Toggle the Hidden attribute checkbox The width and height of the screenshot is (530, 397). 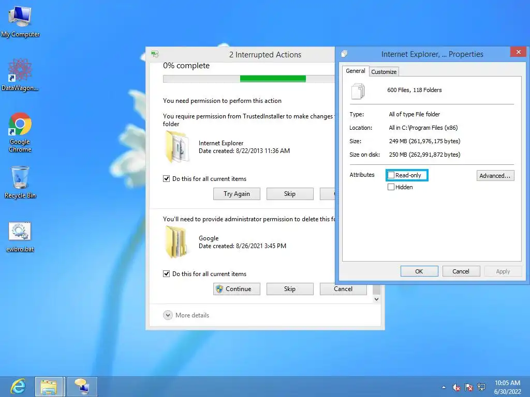(x=391, y=187)
